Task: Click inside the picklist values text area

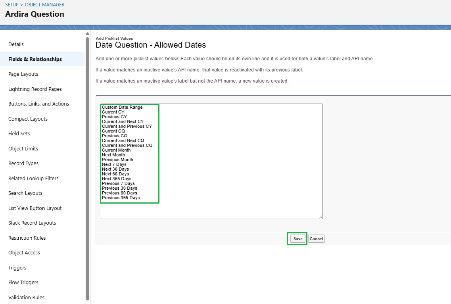Action: pyautogui.click(x=212, y=161)
